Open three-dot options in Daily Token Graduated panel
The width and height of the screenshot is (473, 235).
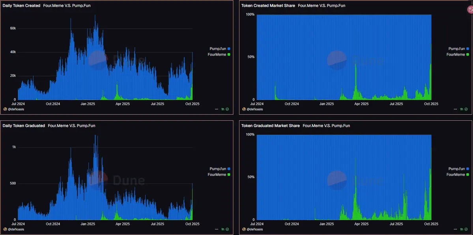pos(217,229)
